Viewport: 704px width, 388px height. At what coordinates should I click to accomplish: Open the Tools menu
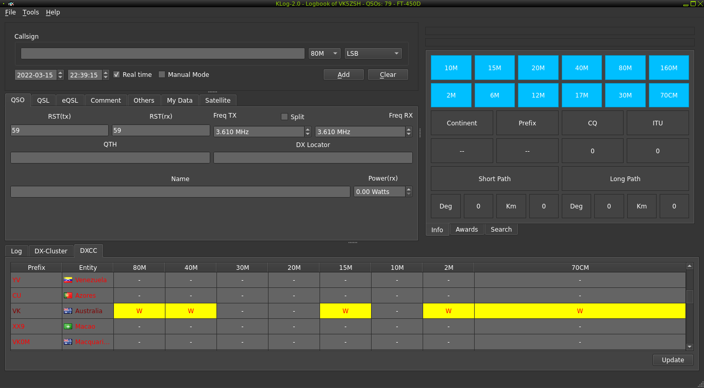pyautogui.click(x=30, y=12)
